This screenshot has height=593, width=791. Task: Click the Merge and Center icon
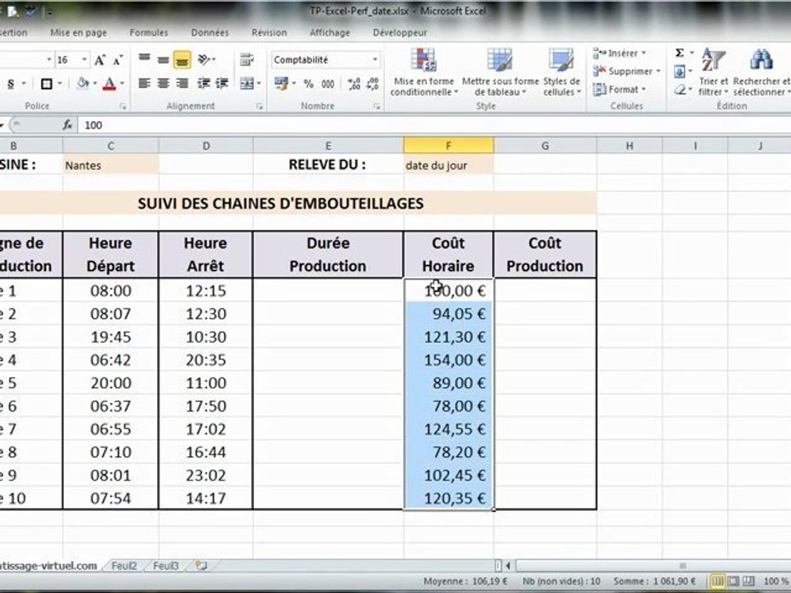pos(246,83)
